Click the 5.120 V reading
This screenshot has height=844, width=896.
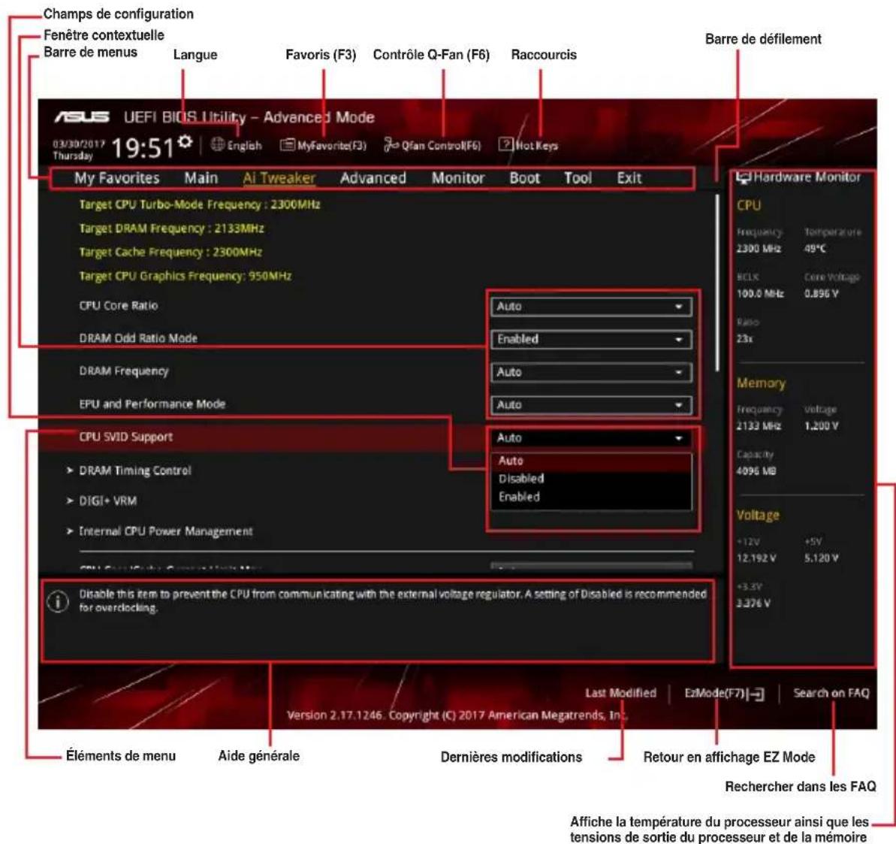821,558
